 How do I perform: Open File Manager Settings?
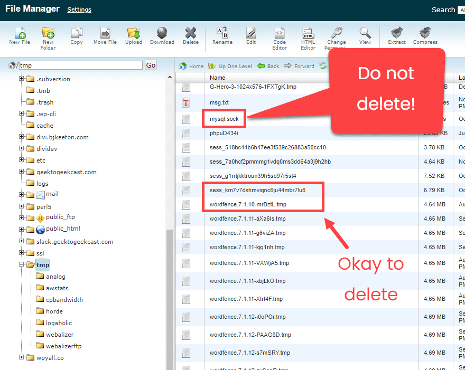pos(79,9)
